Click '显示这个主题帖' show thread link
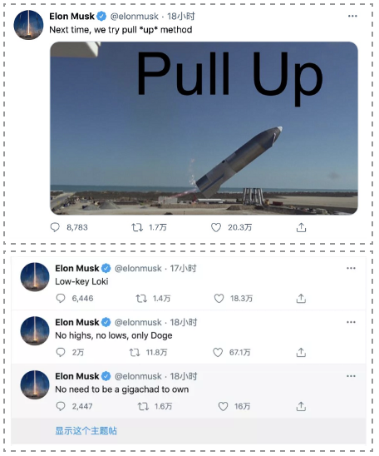 coord(86,431)
